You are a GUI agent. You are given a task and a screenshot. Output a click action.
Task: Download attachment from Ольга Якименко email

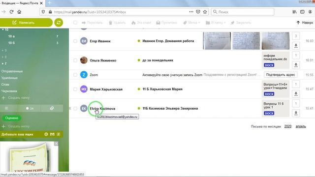(x=296, y=65)
